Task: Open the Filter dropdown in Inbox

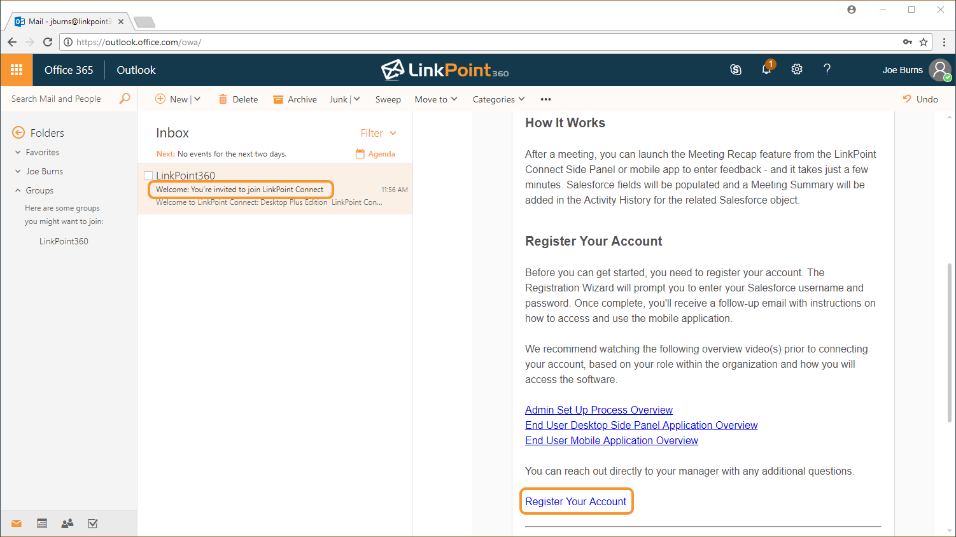Action: pos(378,133)
